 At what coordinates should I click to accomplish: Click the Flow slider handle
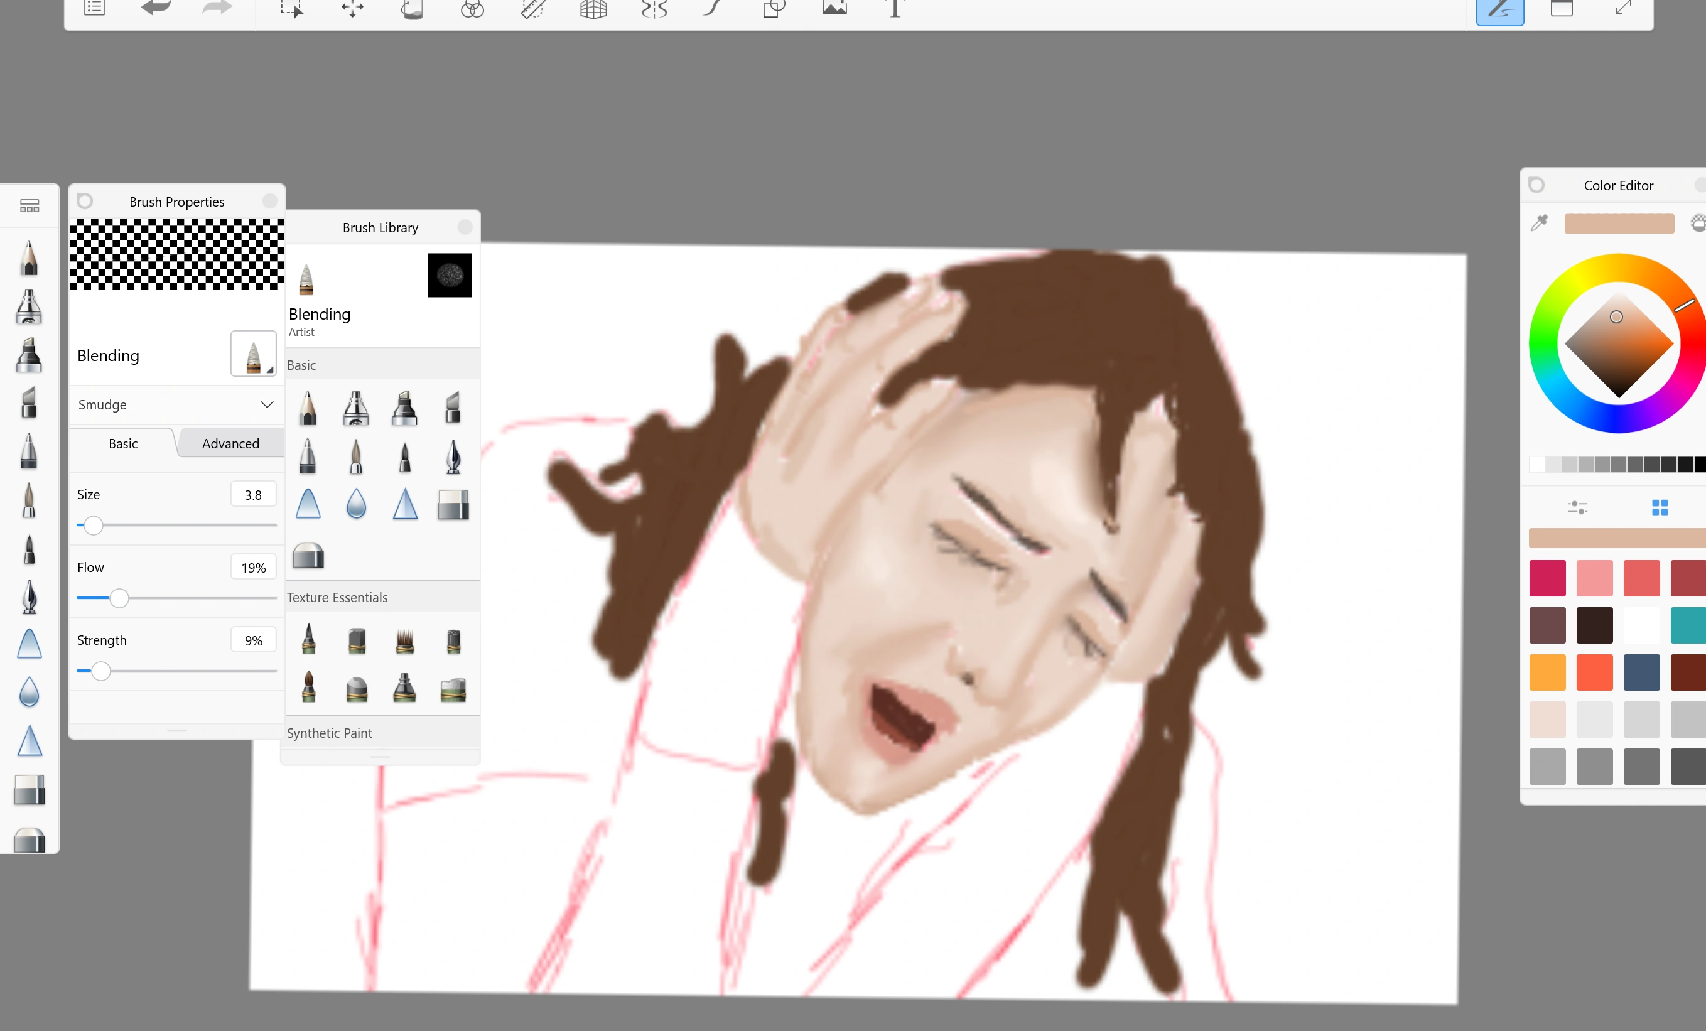click(x=119, y=598)
